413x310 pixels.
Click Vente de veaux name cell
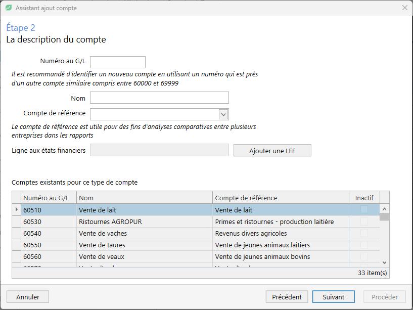[x=145, y=256]
